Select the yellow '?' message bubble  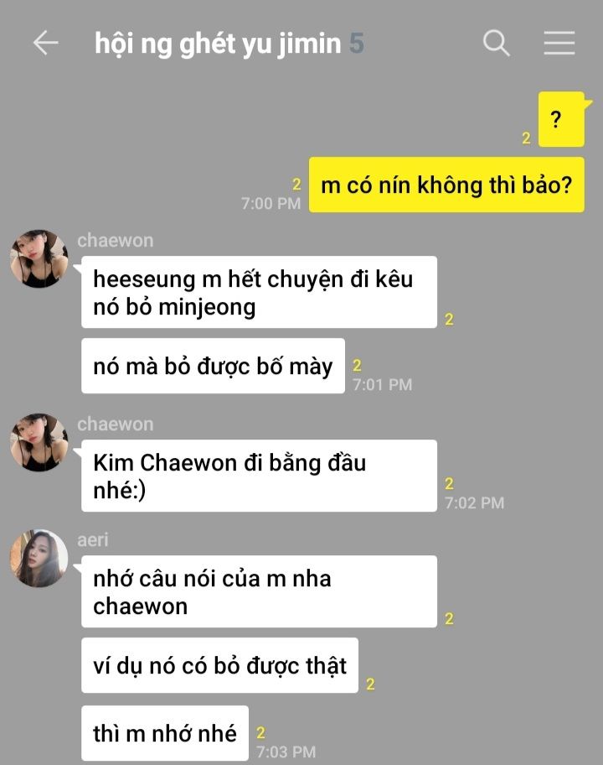point(561,119)
